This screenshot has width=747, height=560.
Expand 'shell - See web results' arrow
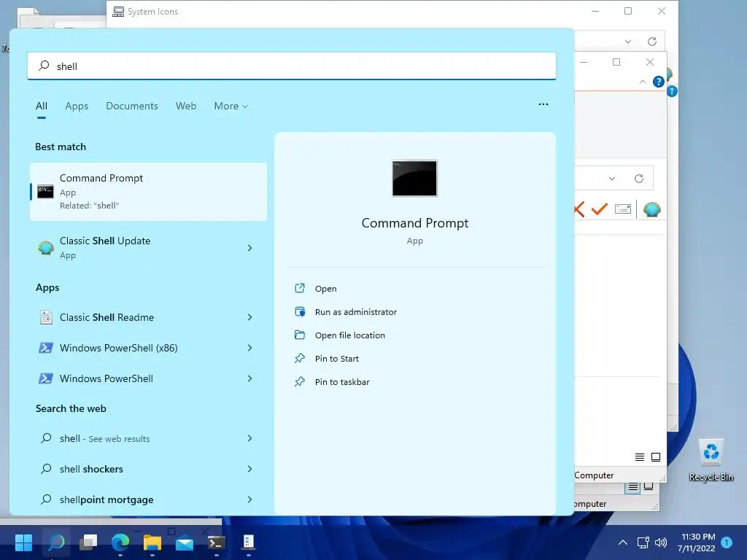[x=249, y=438]
